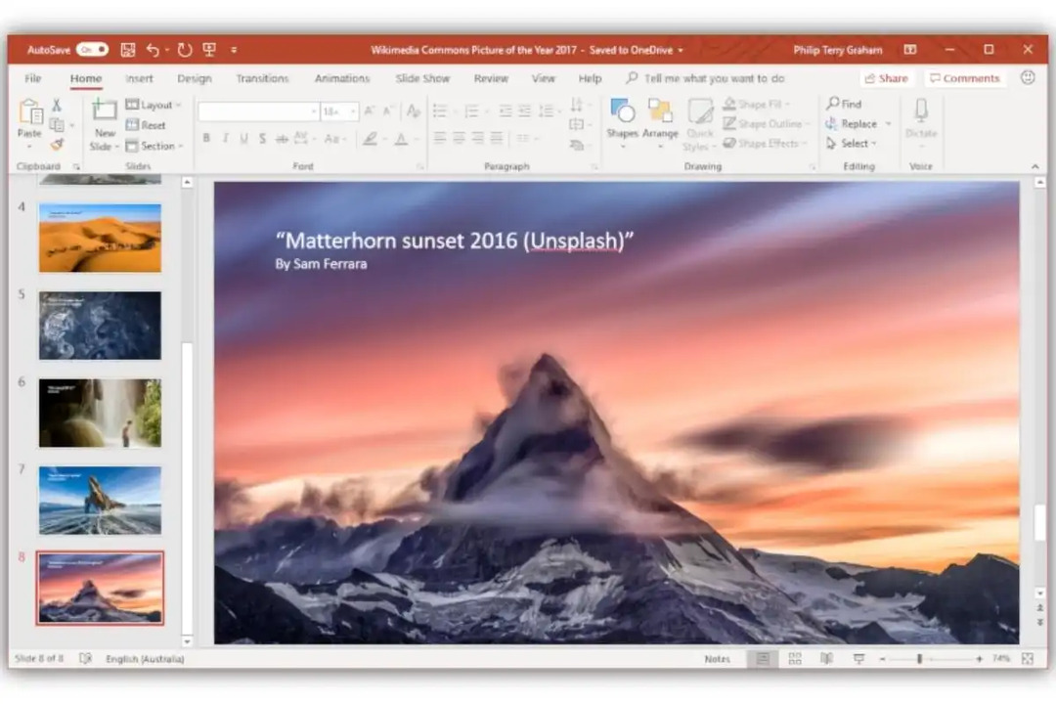The width and height of the screenshot is (1056, 704).
Task: Toggle the AutoSave switch
Action: click(92, 50)
